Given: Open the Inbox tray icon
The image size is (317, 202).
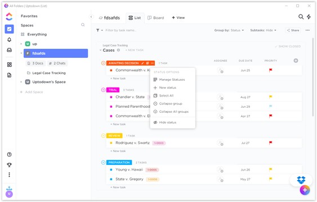Looking at the screenshot, I should click(x=10, y=50).
